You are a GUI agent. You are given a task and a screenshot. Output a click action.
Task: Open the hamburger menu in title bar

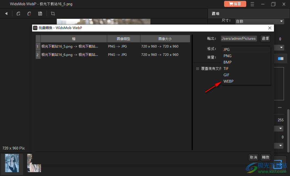tap(252, 4)
